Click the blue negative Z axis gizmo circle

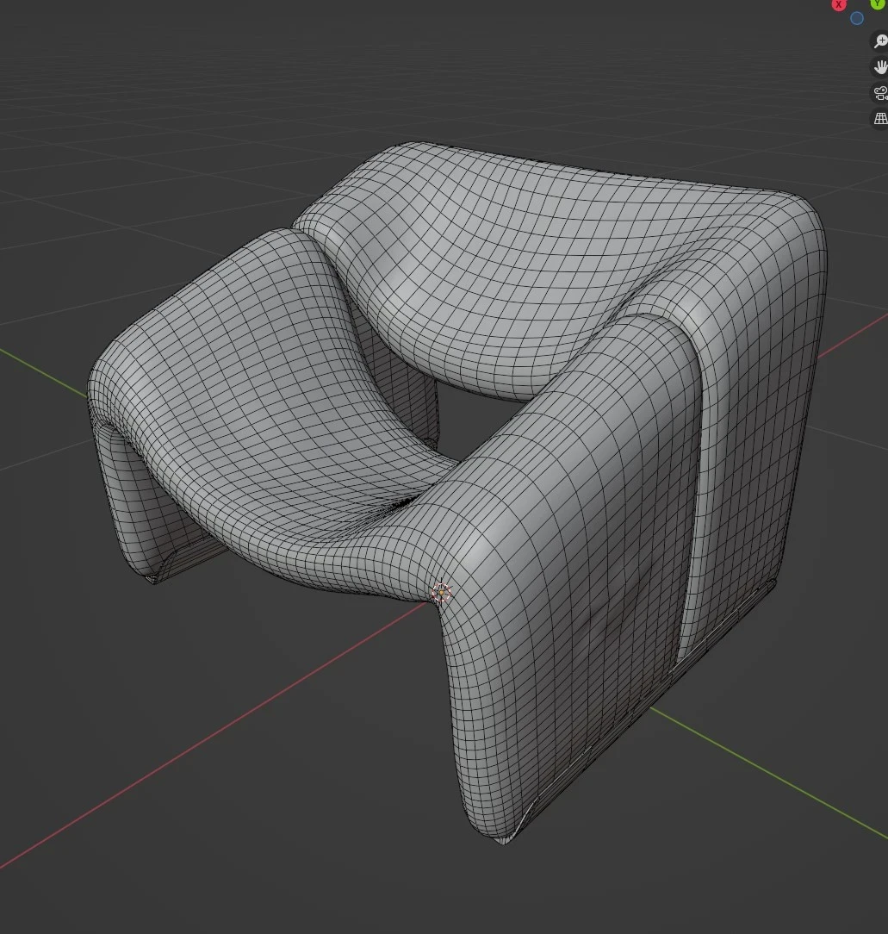(x=857, y=18)
